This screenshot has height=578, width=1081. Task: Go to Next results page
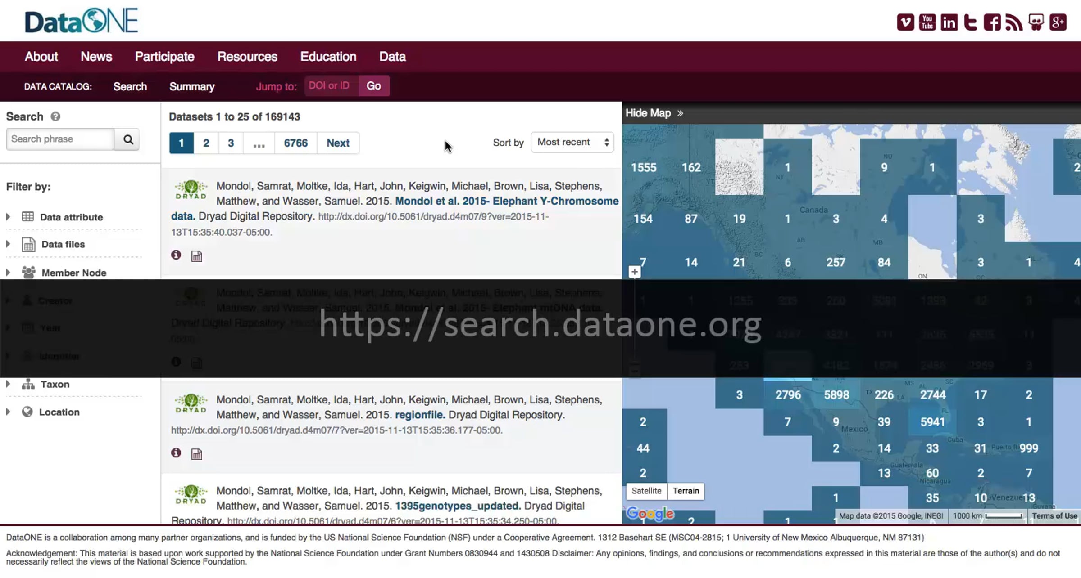337,143
